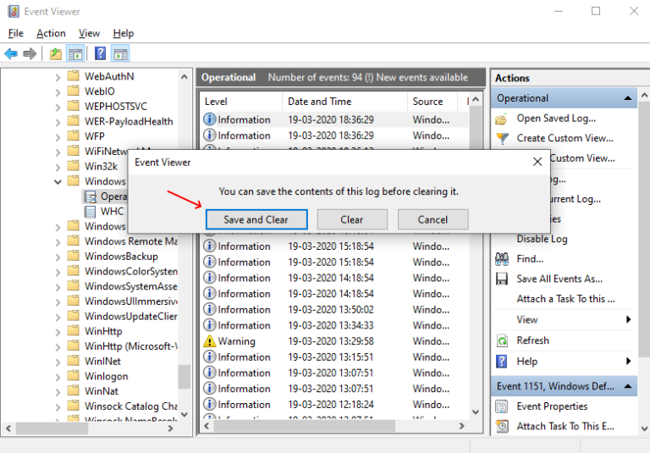This screenshot has width=650, height=453.
Task: Click the WHC log icon
Action: click(x=90, y=212)
